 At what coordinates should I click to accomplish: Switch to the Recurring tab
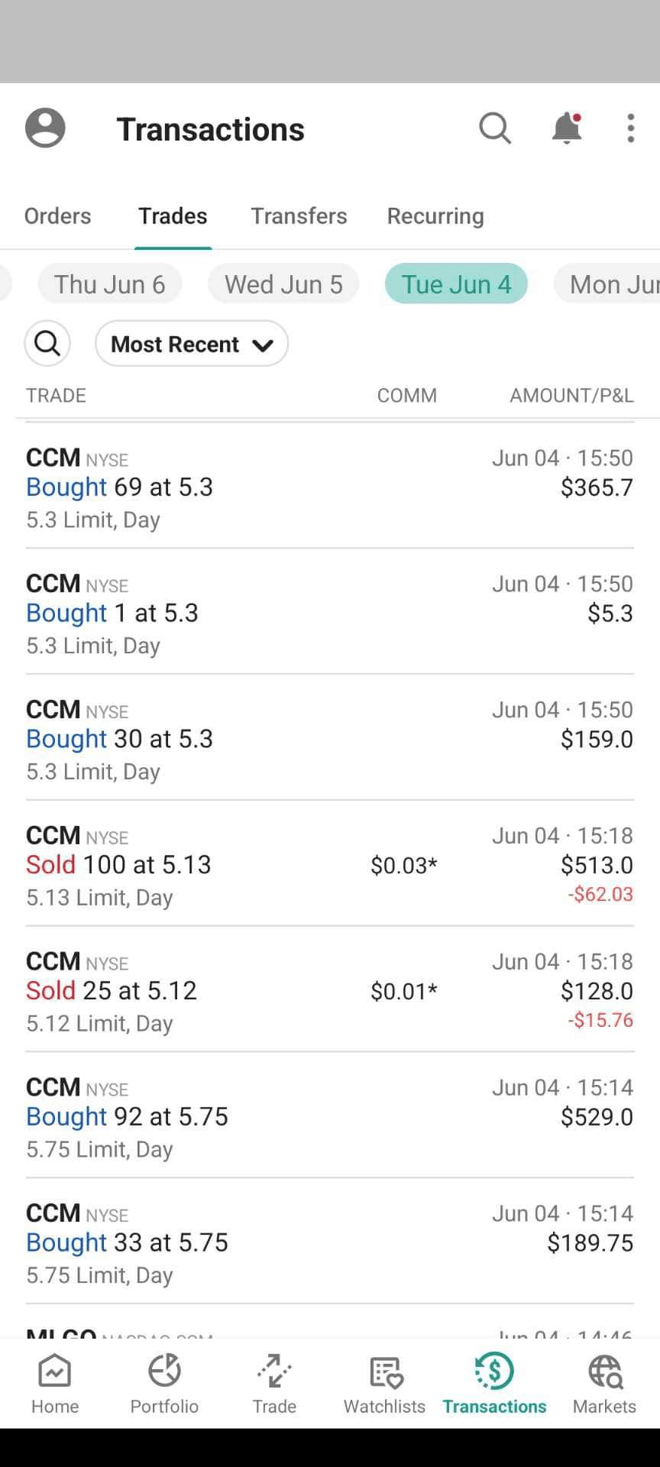(435, 216)
